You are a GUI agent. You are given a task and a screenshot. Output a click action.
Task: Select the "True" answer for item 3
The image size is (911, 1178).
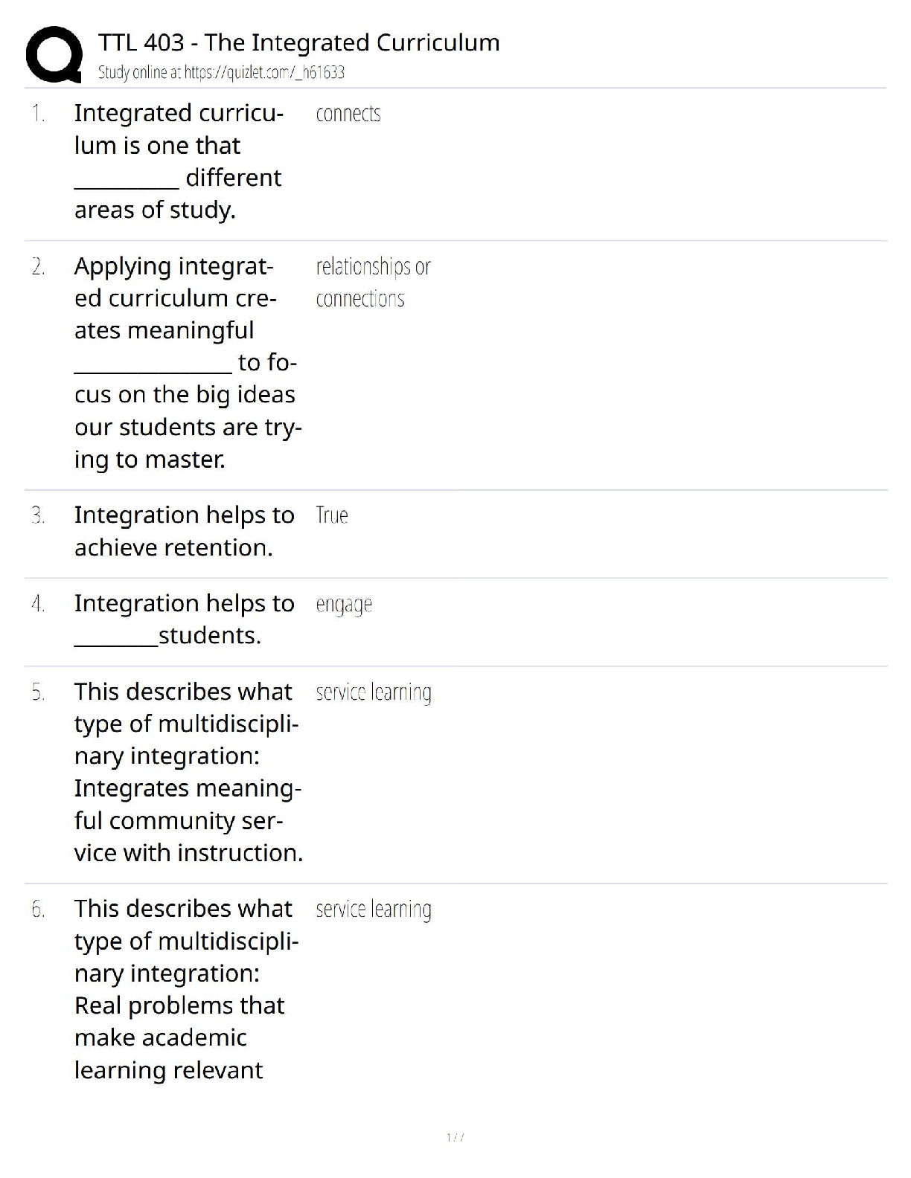tap(331, 515)
